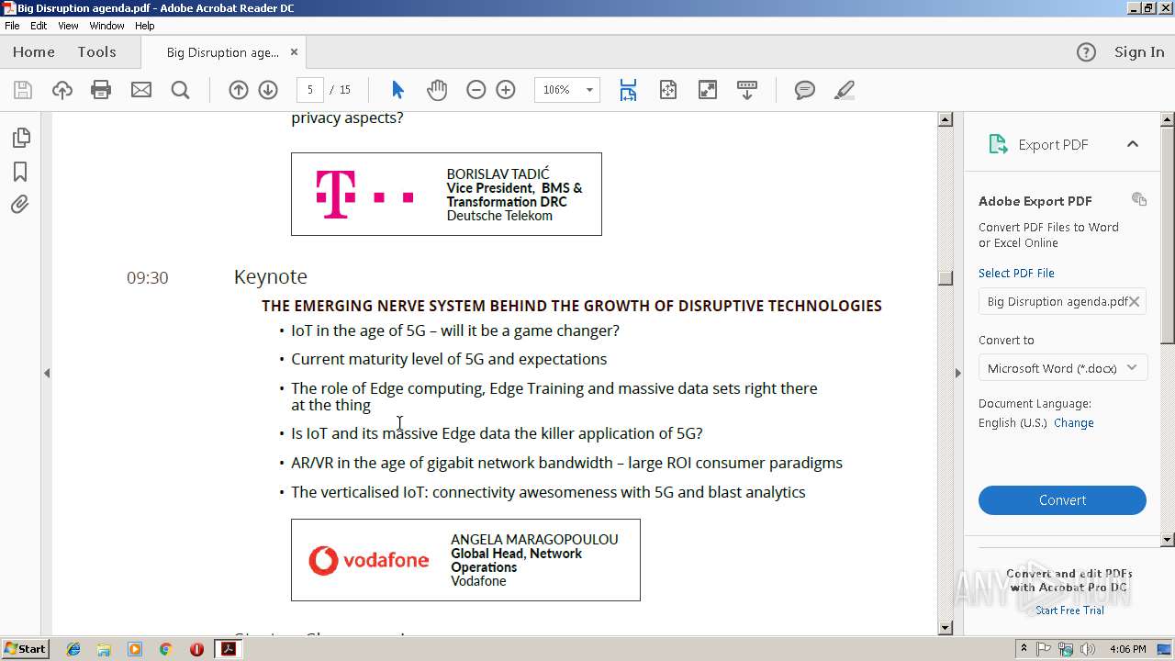Click the fit width scrolling icon
This screenshot has width=1175, height=661.
[x=628, y=90]
